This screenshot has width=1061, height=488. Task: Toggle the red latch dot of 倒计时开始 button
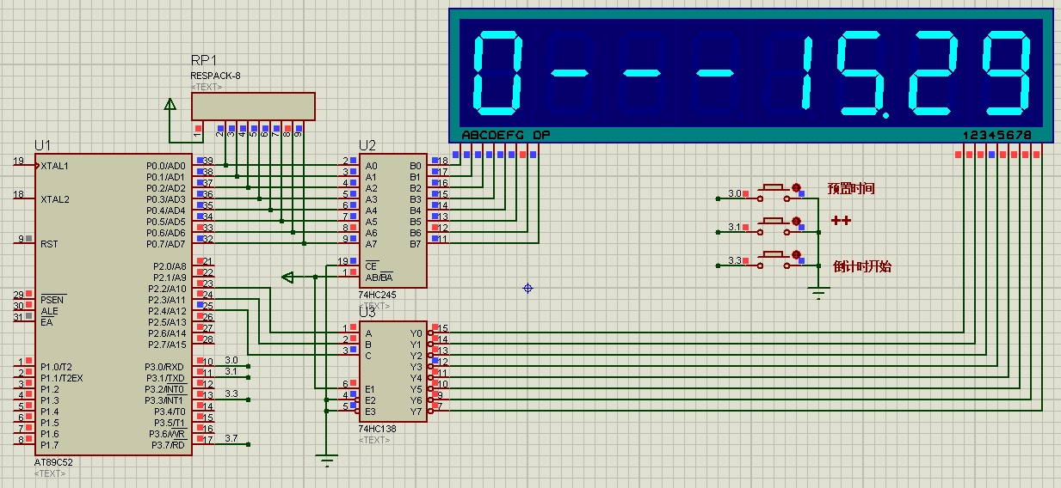[x=797, y=254]
